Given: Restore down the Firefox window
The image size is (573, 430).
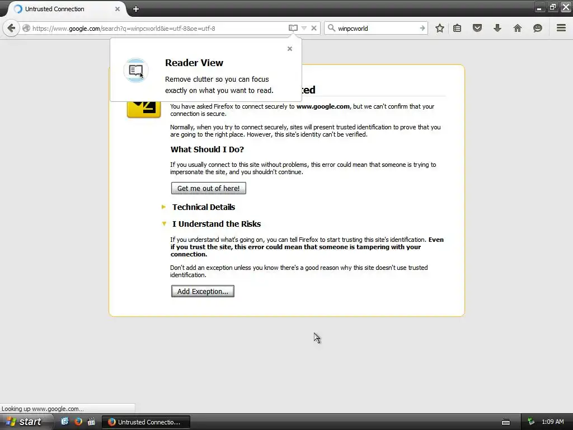Looking at the screenshot, I should pyautogui.click(x=552, y=7).
